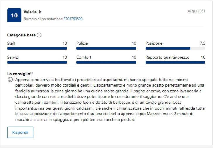Click the Posizione score 7,5

[x=202, y=43]
